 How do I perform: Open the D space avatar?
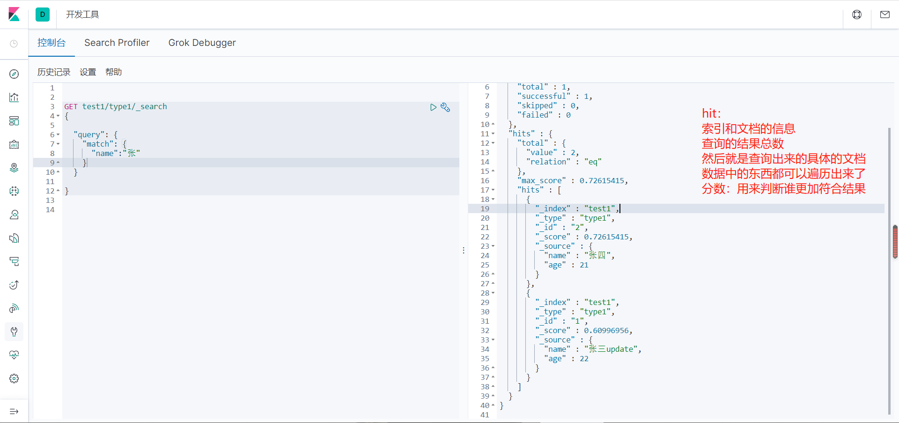(43, 15)
